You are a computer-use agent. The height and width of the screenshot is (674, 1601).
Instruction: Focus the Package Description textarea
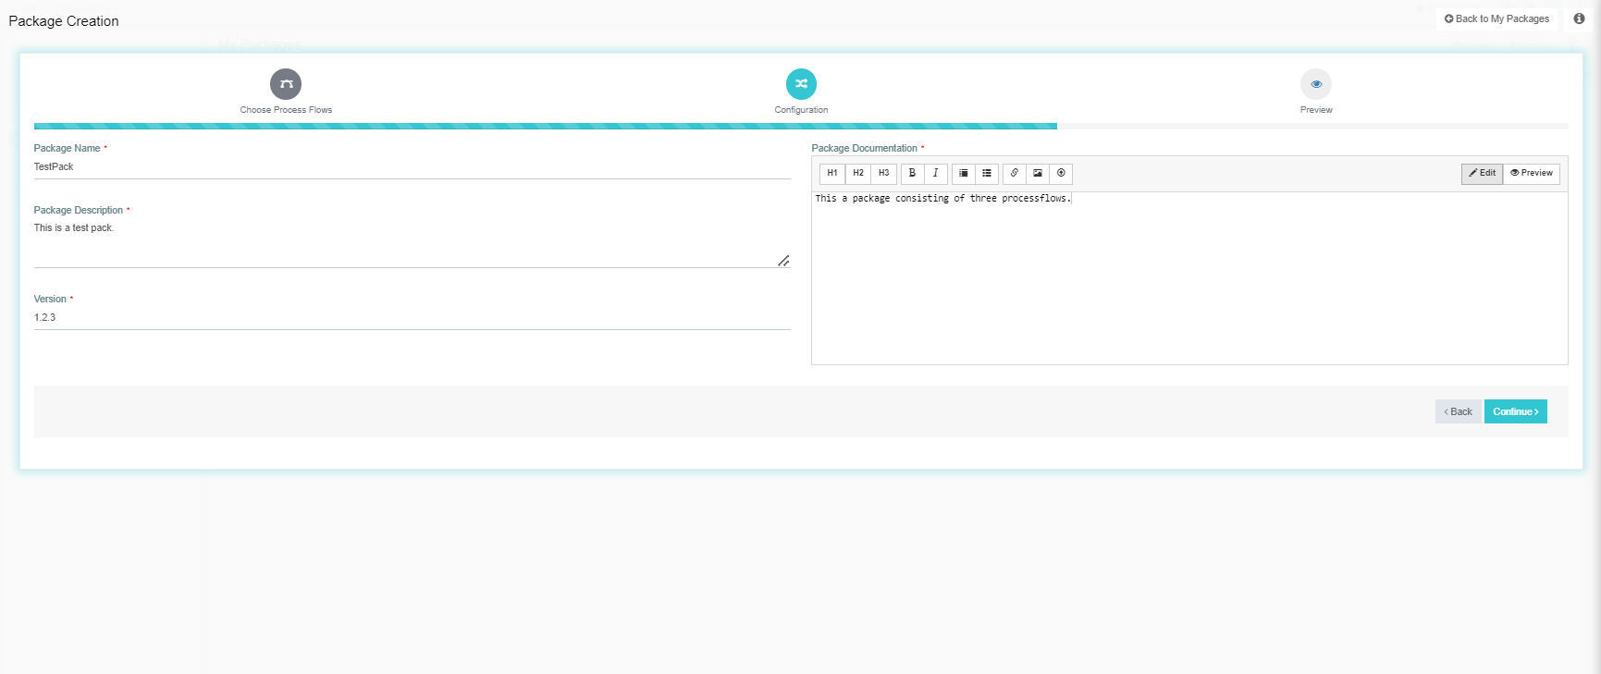(x=413, y=244)
